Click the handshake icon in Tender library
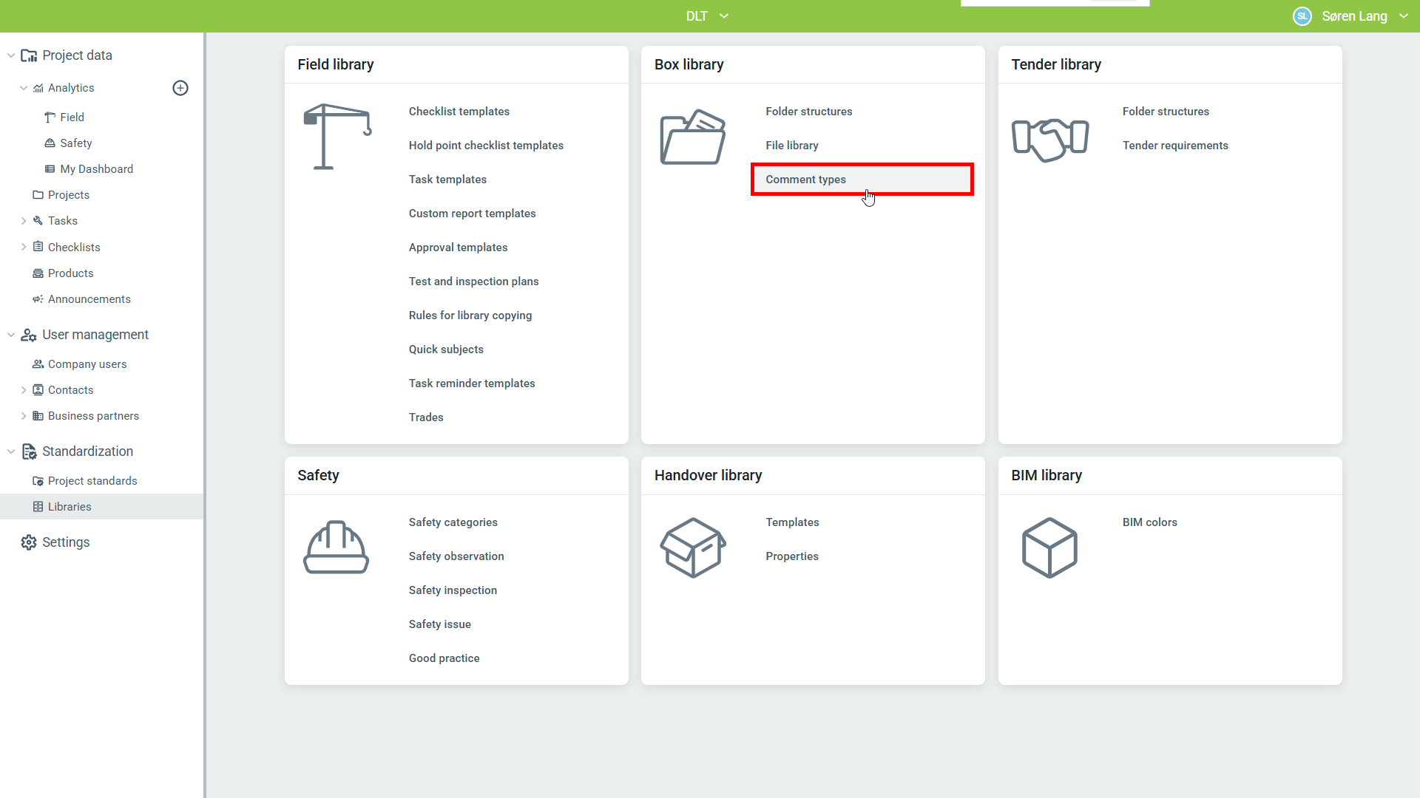The width and height of the screenshot is (1420, 798). pyautogui.click(x=1049, y=139)
